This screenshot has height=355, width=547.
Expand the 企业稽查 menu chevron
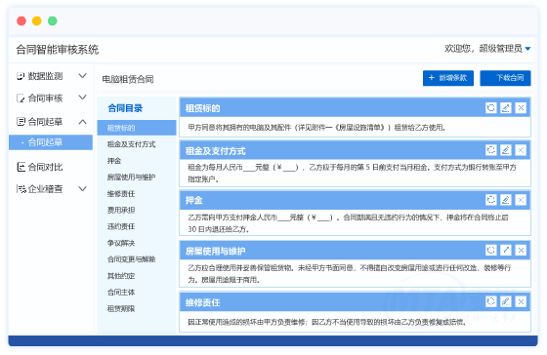click(x=83, y=189)
